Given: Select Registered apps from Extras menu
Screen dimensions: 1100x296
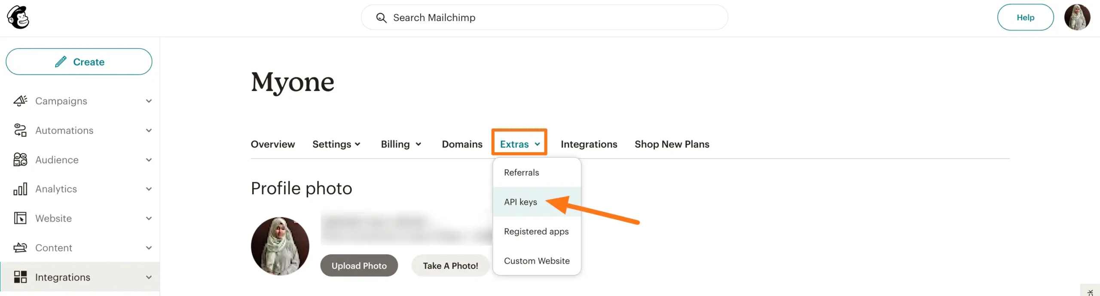Looking at the screenshot, I should point(537,231).
